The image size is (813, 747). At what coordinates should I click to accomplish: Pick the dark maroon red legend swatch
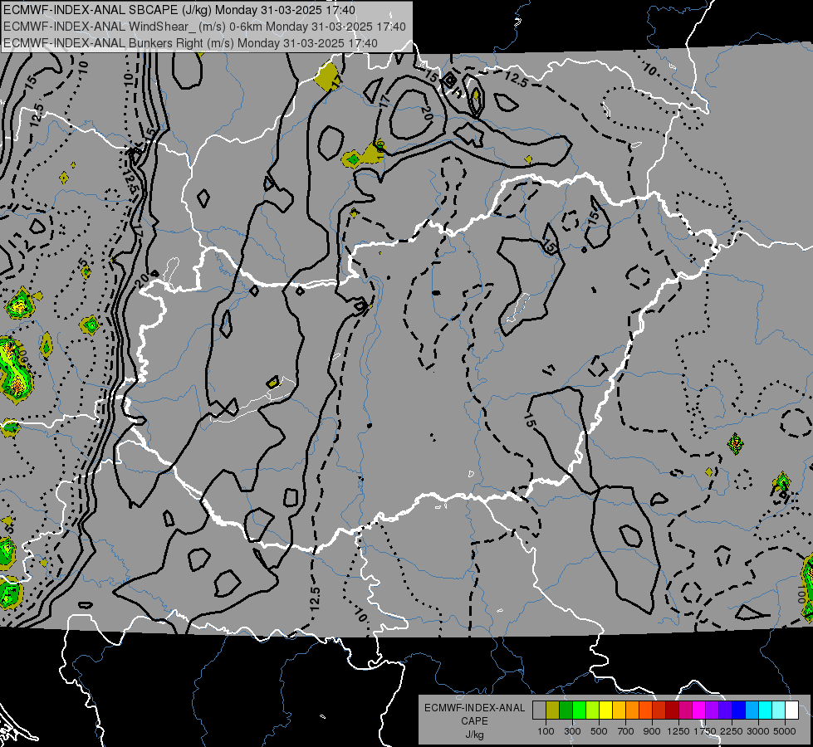[672, 710]
